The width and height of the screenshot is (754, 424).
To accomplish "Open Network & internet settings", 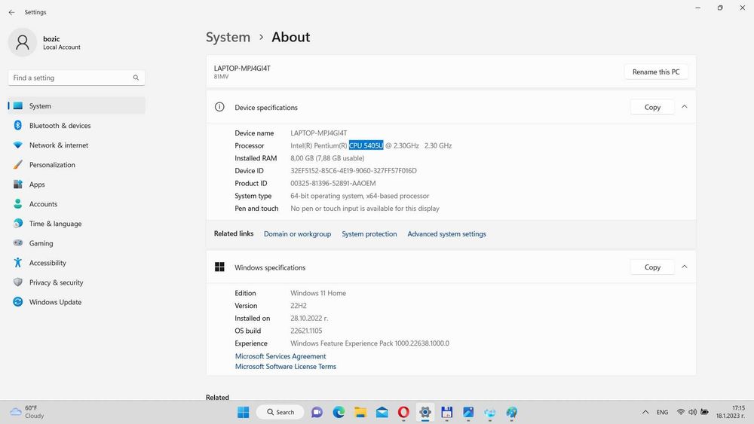I will pyautogui.click(x=76, y=145).
